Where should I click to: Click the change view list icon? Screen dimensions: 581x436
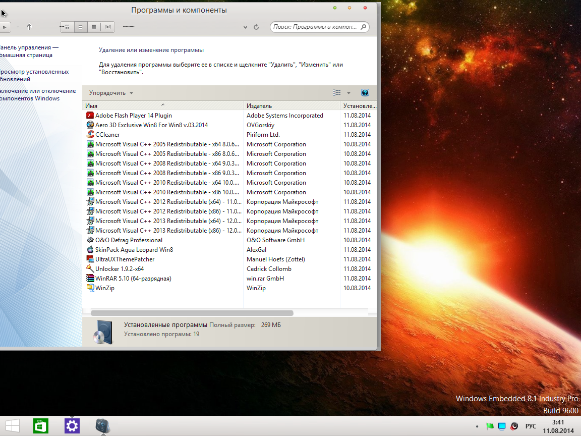(x=336, y=93)
